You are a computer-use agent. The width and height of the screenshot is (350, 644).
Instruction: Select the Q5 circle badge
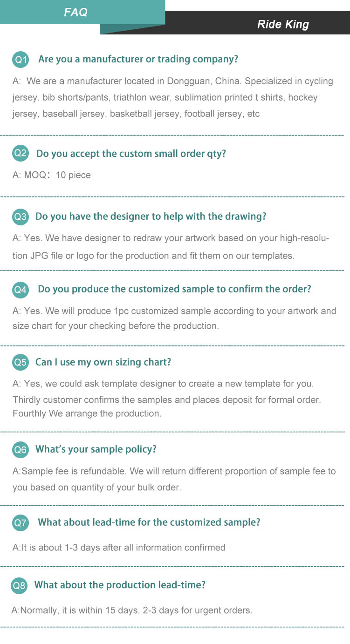click(x=21, y=362)
